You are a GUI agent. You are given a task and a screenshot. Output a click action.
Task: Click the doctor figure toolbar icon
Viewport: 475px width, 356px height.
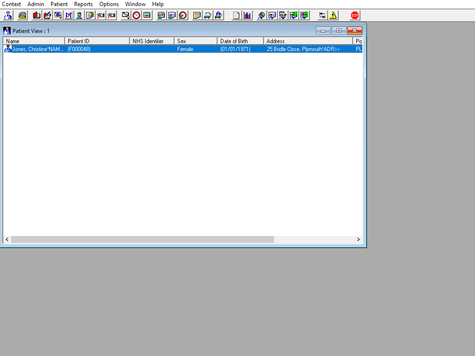click(x=8, y=15)
